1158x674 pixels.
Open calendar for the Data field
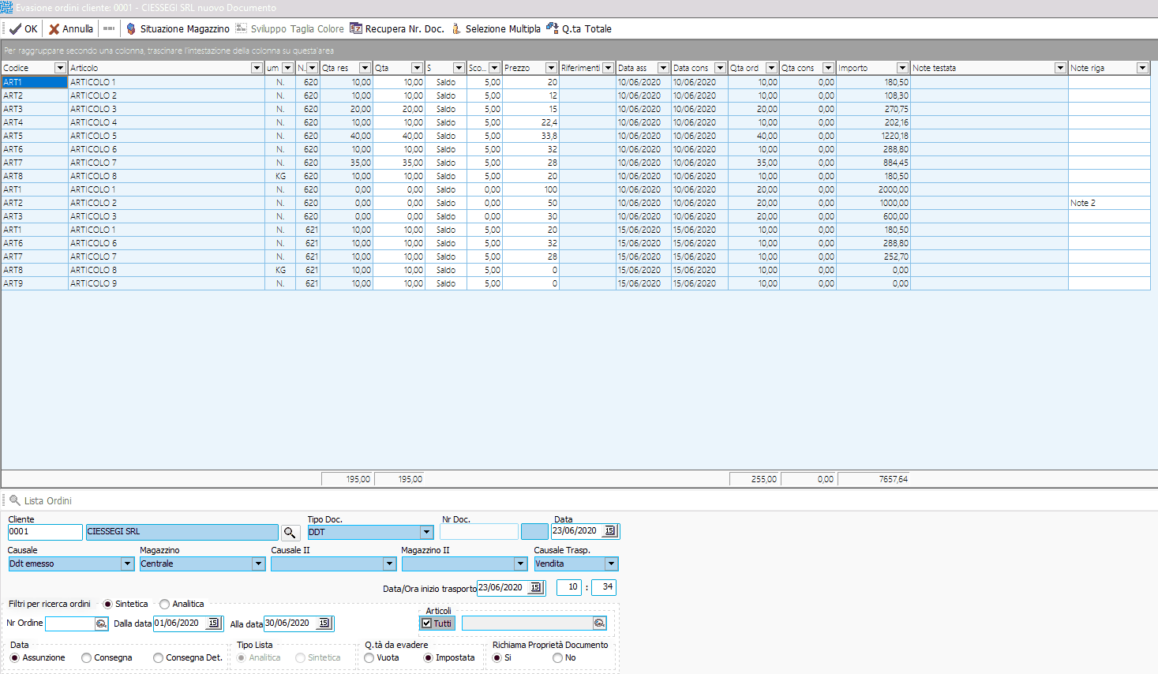(610, 531)
